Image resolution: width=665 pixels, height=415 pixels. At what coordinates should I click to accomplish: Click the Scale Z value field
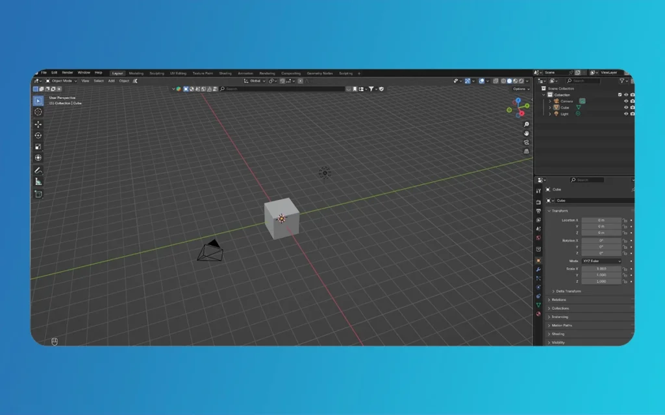point(601,281)
